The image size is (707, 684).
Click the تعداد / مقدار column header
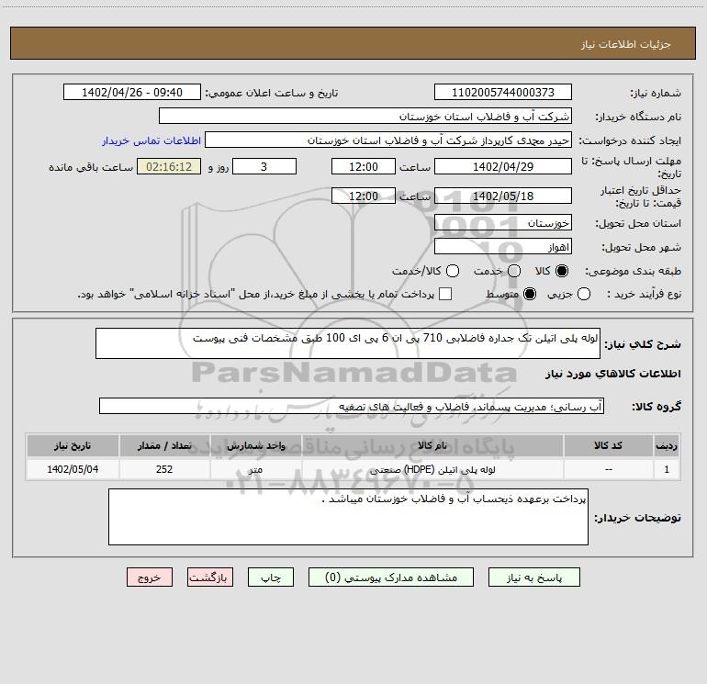pos(164,445)
